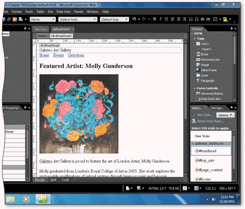Click the Home link on the page
The width and height of the screenshot is (245, 209).
(x=44, y=55)
